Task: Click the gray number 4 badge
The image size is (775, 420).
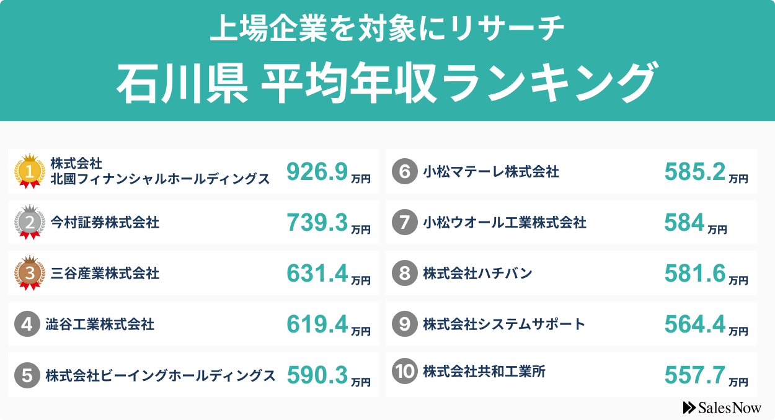Action: click(x=27, y=324)
